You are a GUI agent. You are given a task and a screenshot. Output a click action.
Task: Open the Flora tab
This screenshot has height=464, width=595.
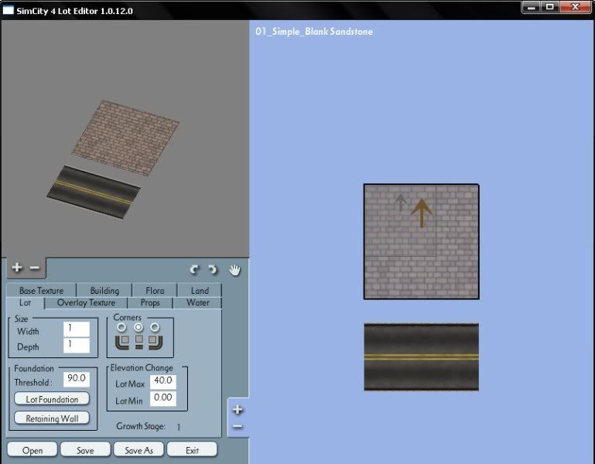coord(155,290)
